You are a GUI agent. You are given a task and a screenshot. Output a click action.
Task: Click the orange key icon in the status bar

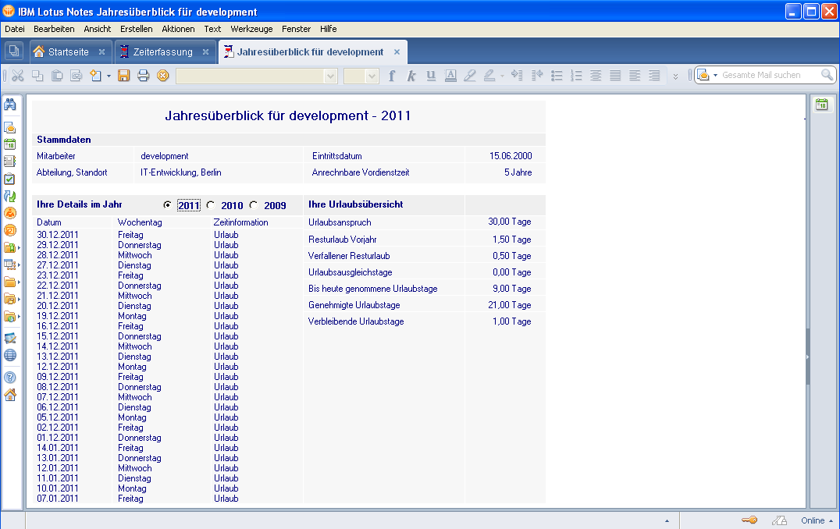(749, 520)
